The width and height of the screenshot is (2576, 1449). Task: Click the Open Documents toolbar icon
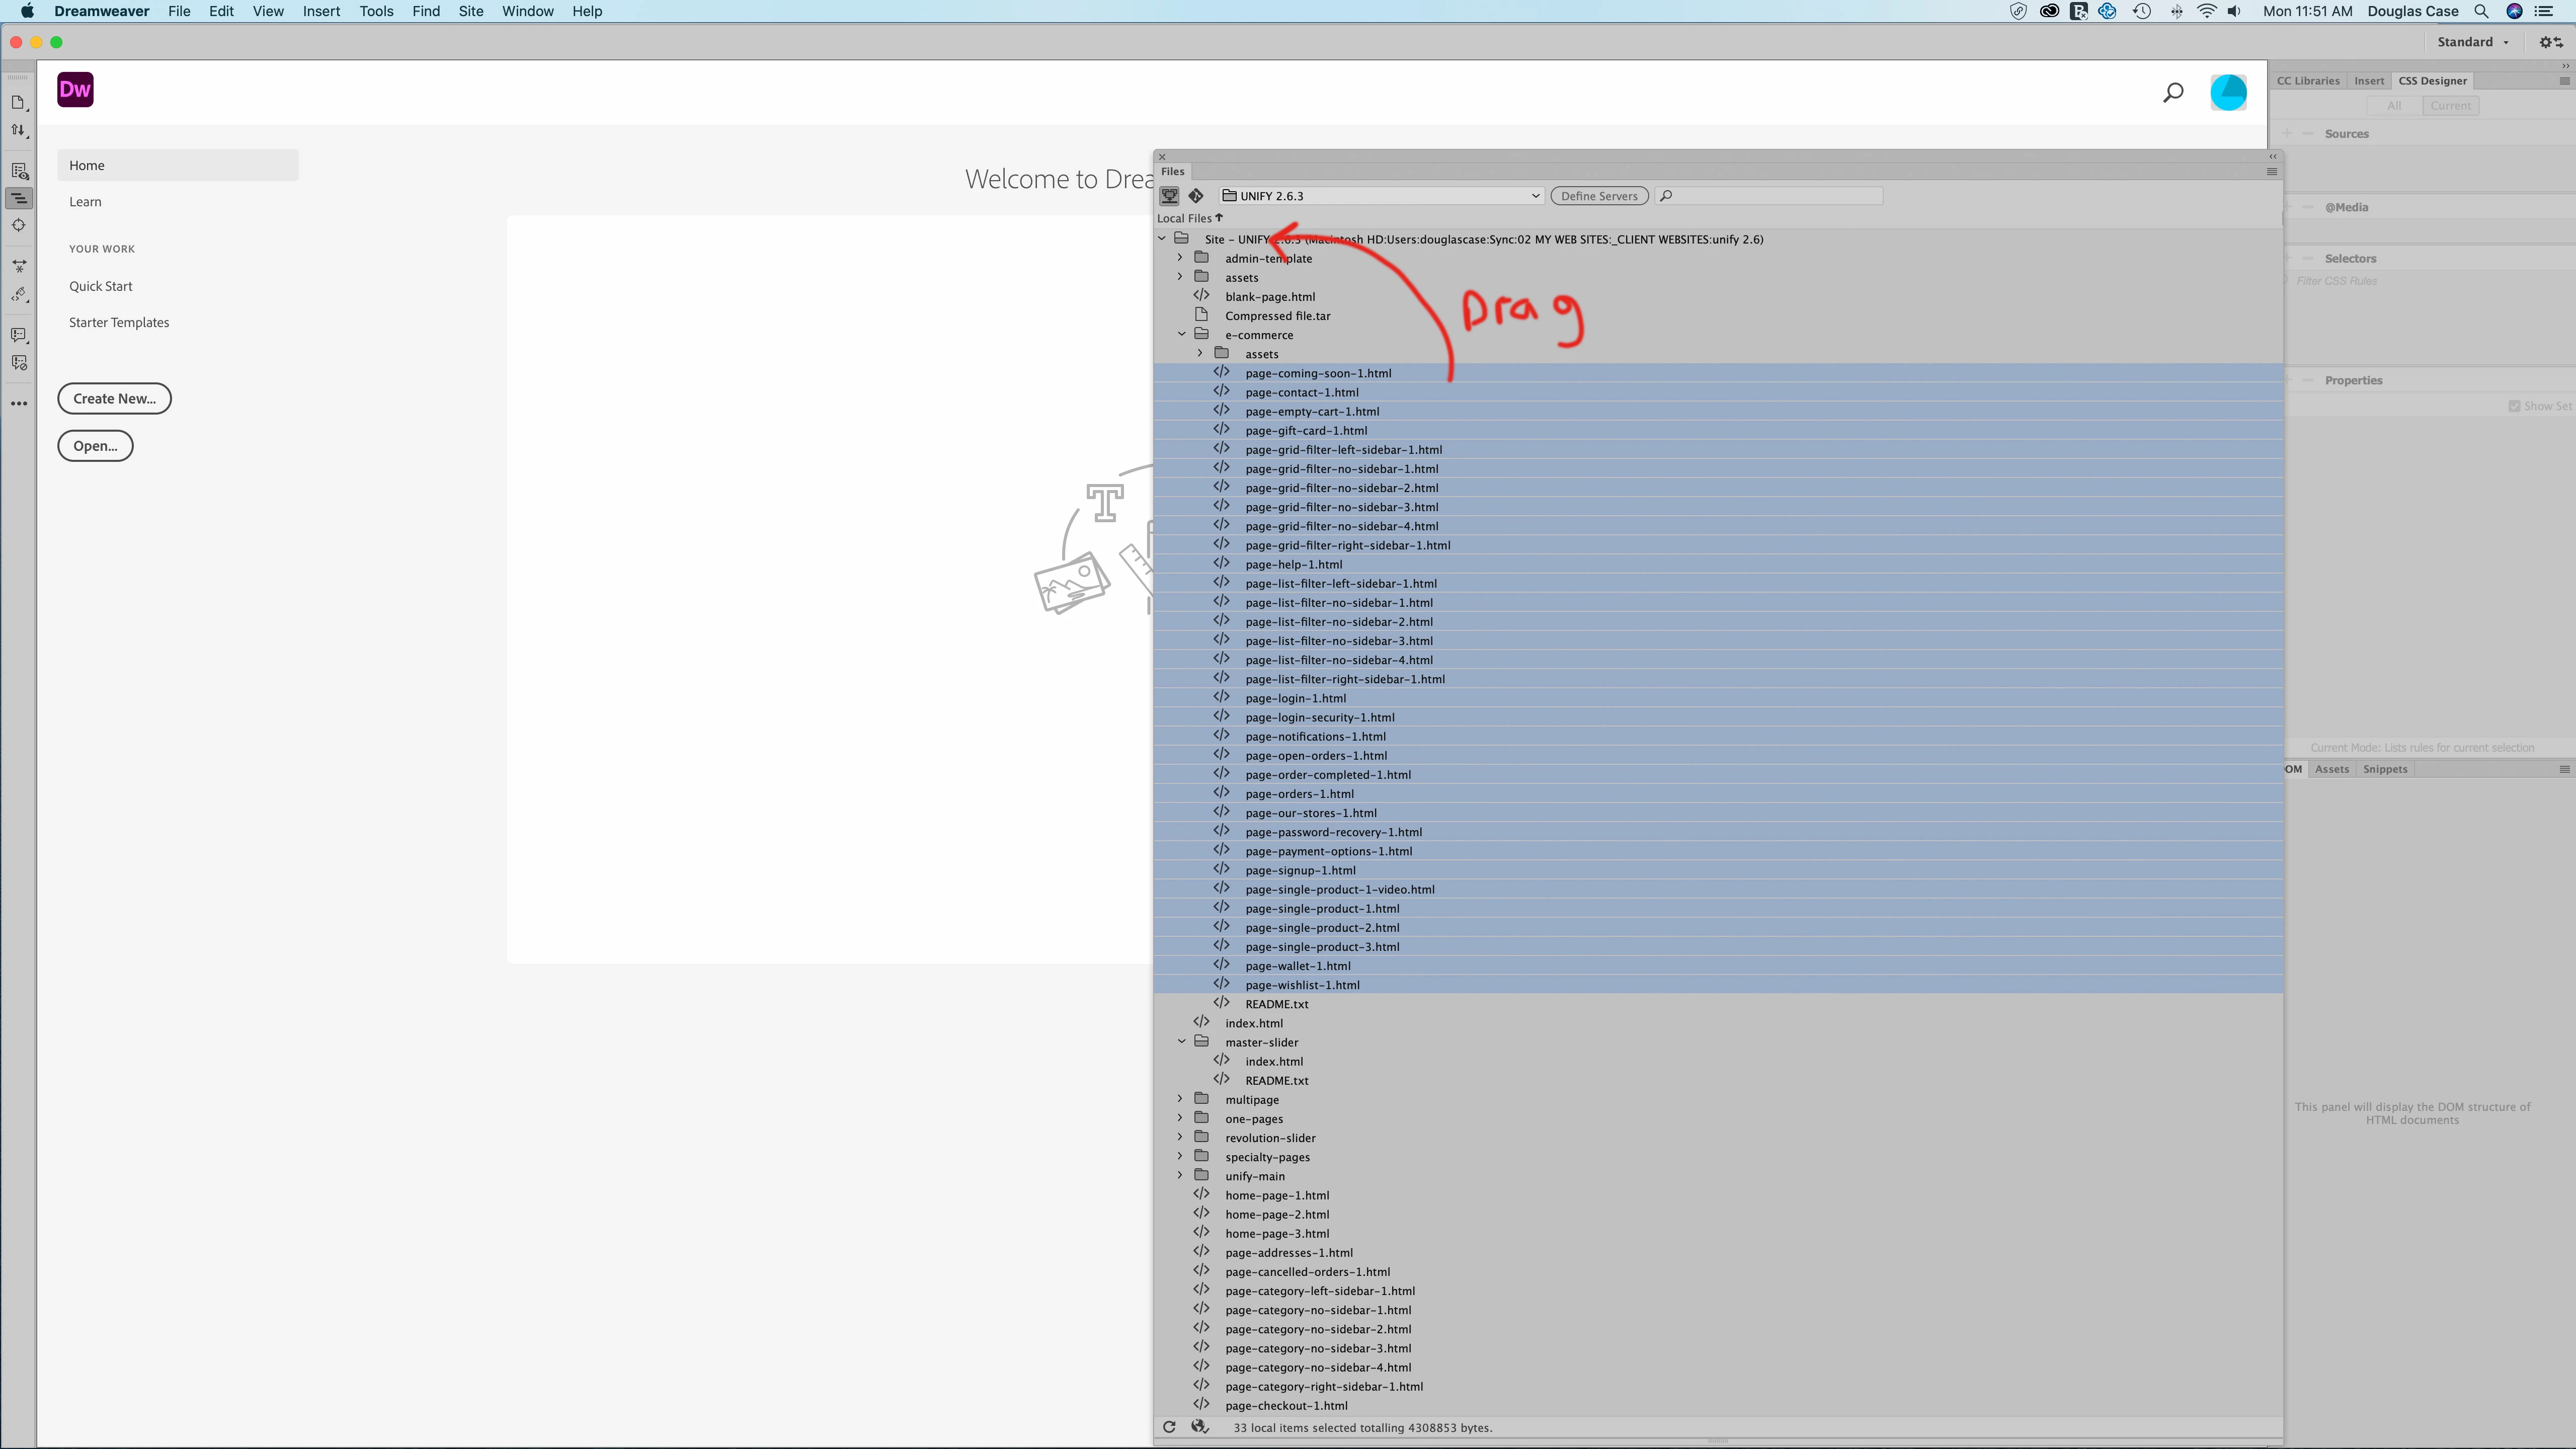pos(18,102)
